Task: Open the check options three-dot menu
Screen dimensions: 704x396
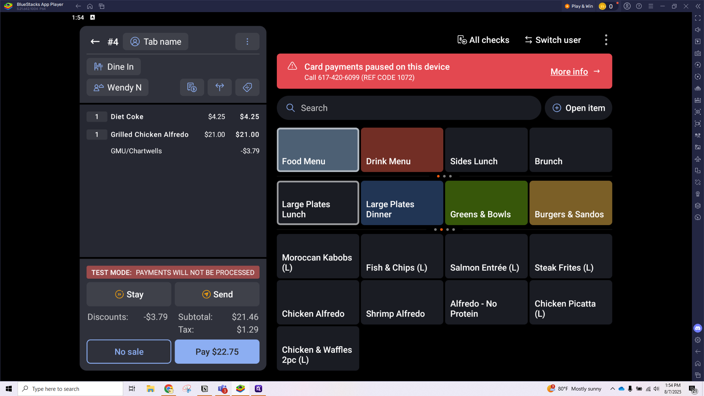Action: (x=247, y=42)
